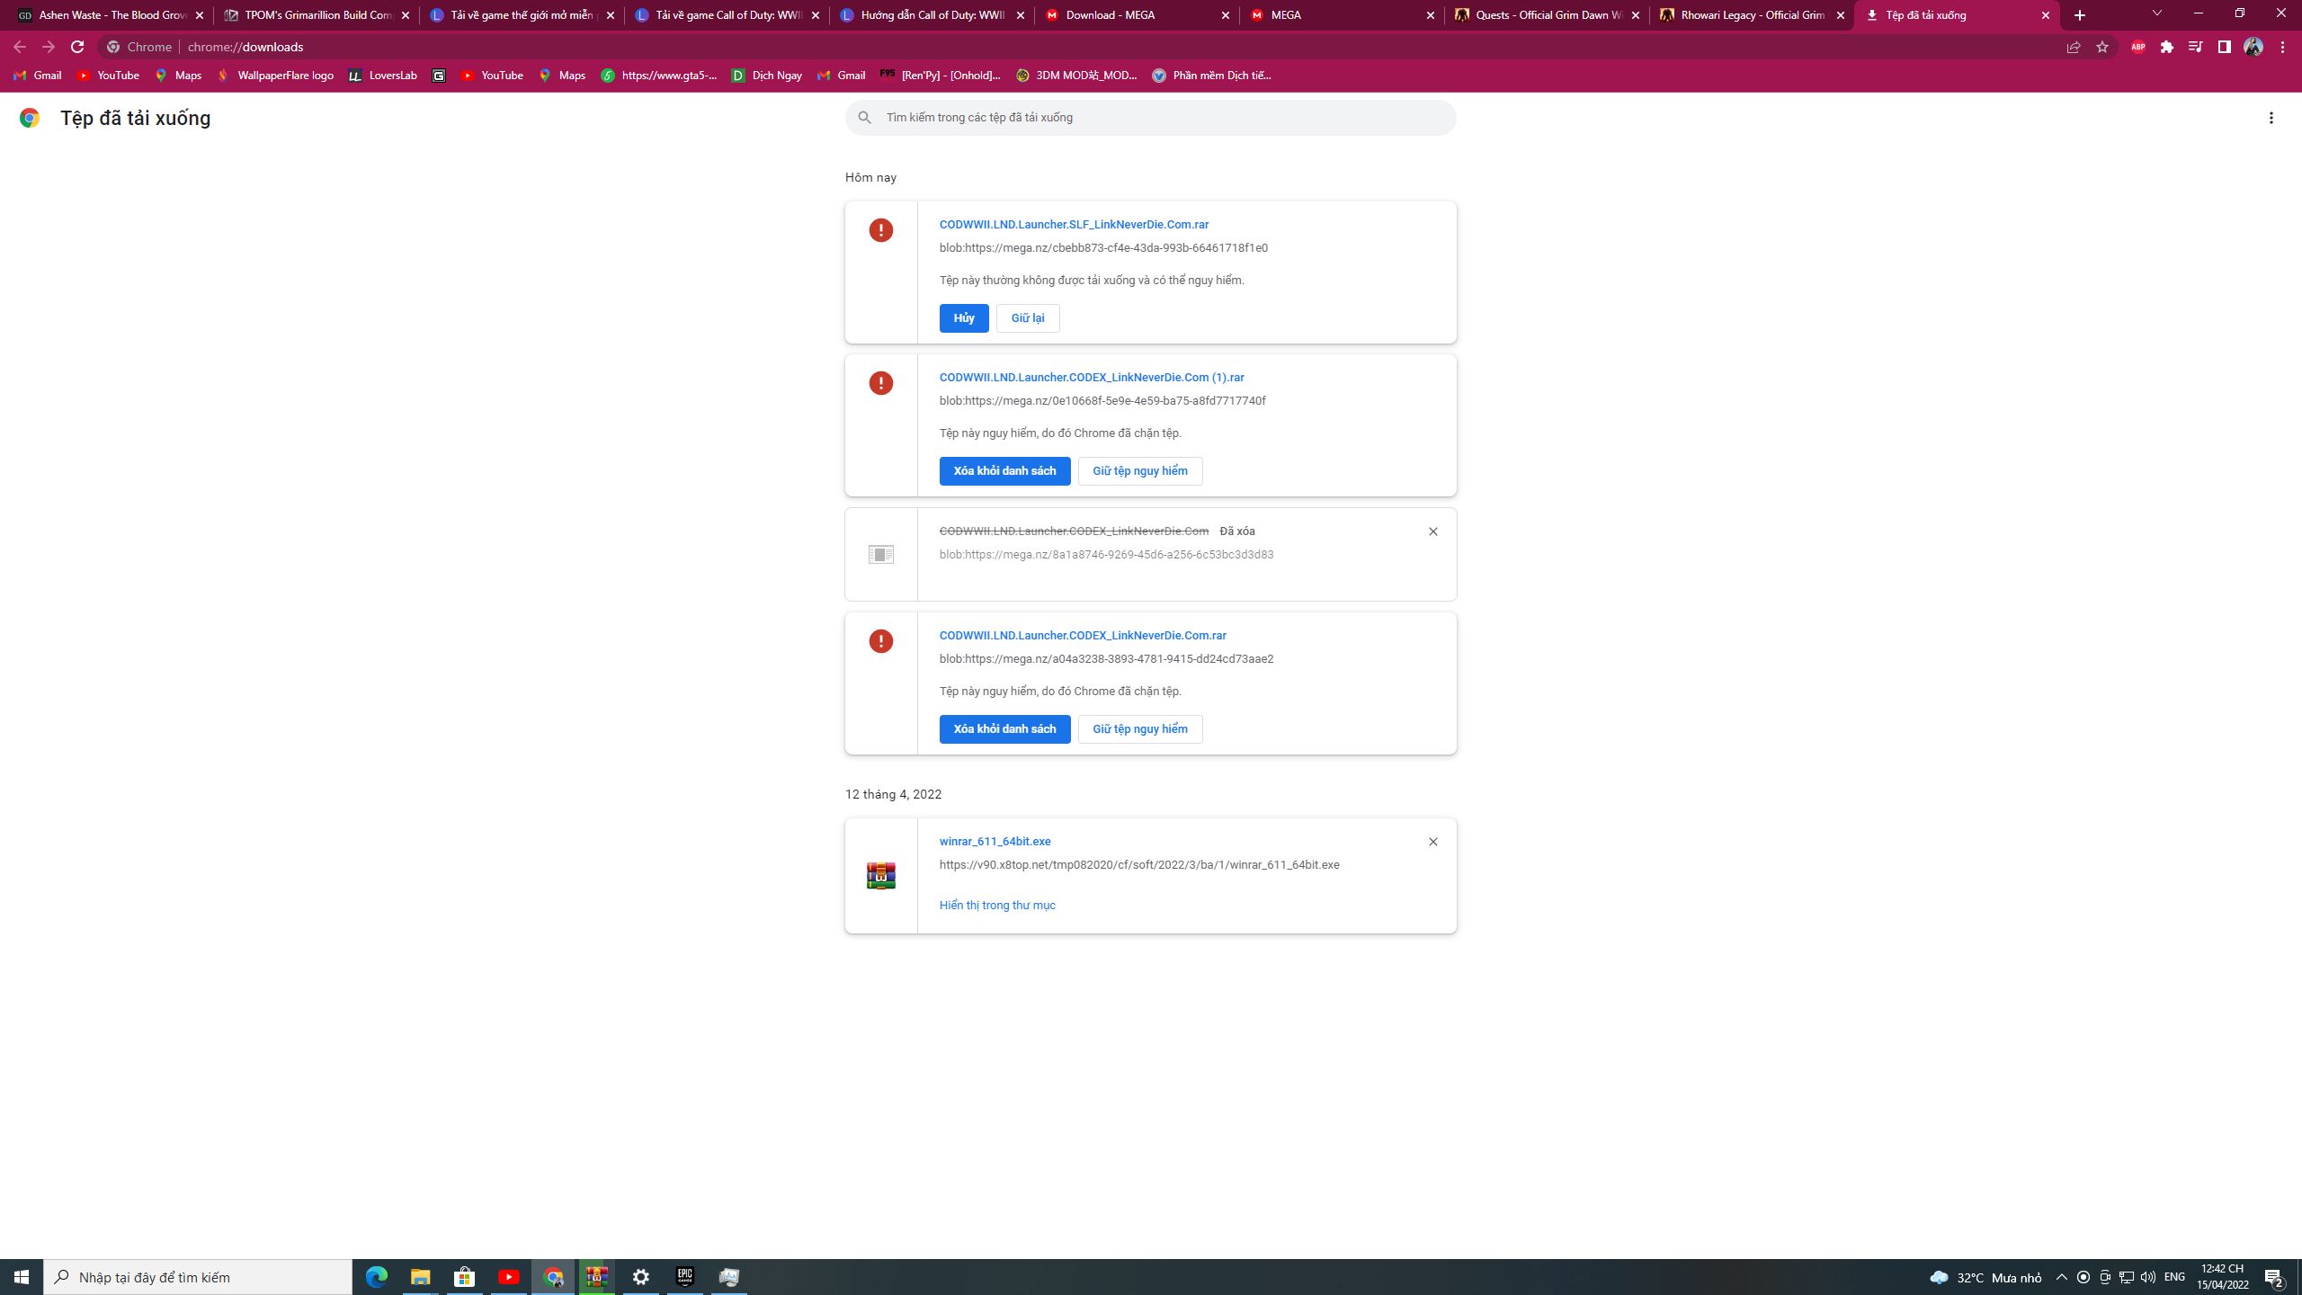Click the reload page icon
Image resolution: width=2302 pixels, height=1295 pixels.
[x=77, y=47]
